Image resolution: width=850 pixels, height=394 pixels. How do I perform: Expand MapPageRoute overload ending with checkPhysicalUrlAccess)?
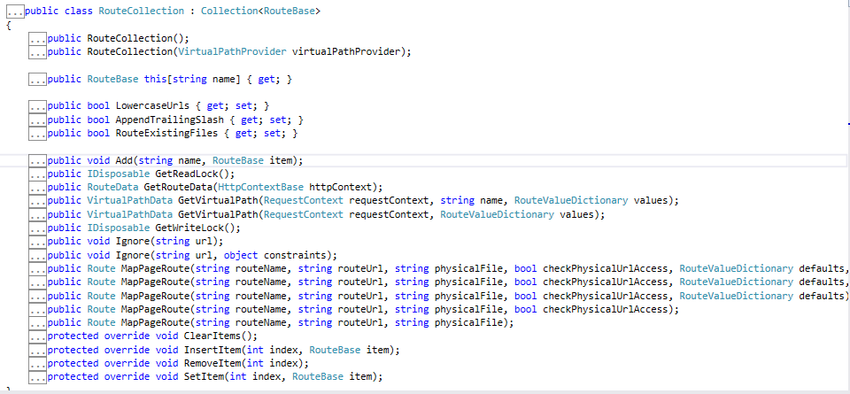tap(38, 310)
